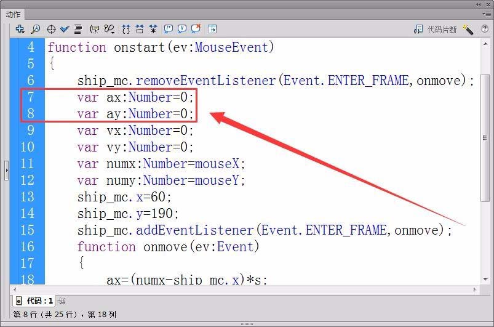Click line number 7 in the gutter
494x327 pixels.
click(31, 97)
